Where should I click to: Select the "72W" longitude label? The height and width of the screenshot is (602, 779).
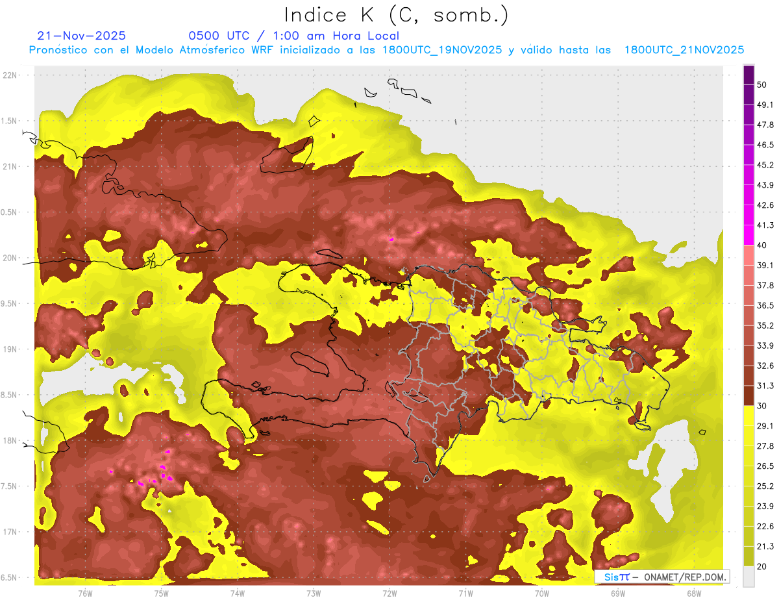click(x=389, y=593)
